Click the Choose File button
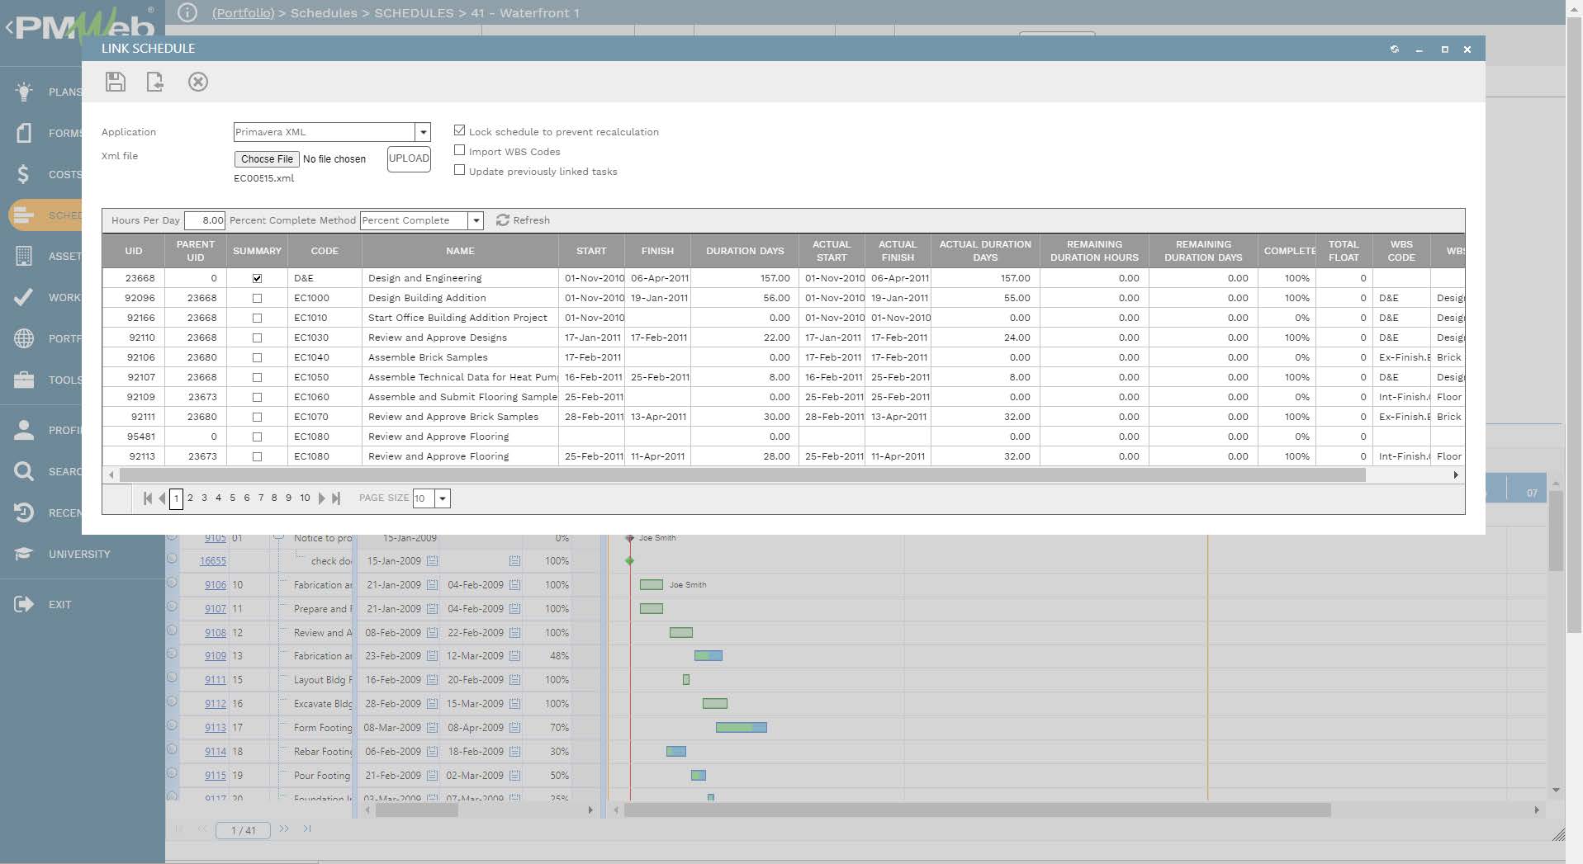The height and width of the screenshot is (864, 1583). click(x=267, y=159)
